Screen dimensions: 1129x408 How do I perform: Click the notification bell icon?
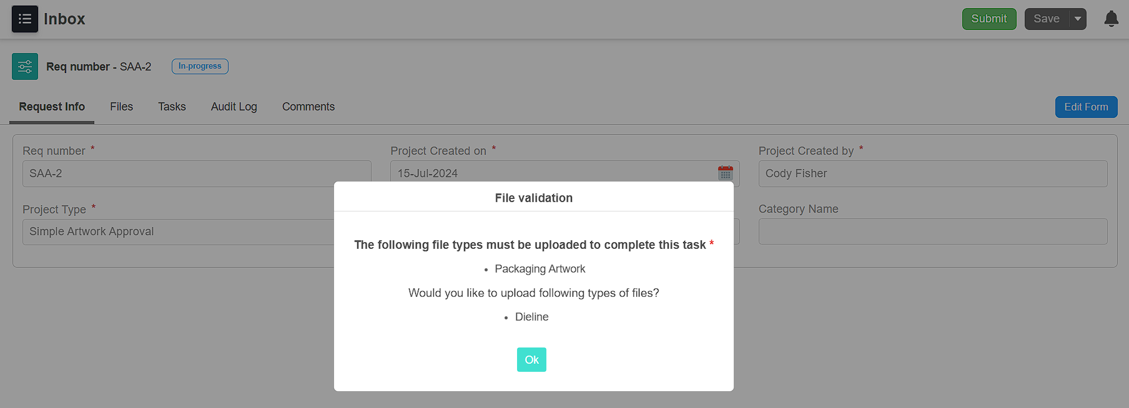pos(1111,19)
